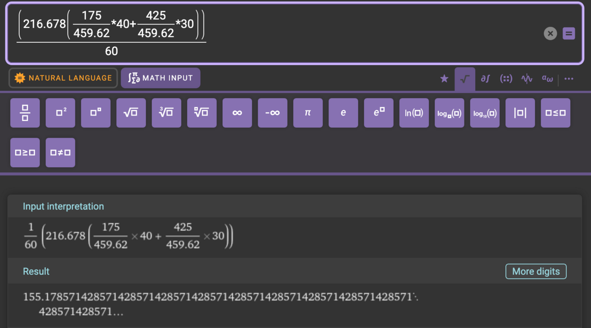Insert the pi constant
Screen dimensions: 591x328
point(308,113)
